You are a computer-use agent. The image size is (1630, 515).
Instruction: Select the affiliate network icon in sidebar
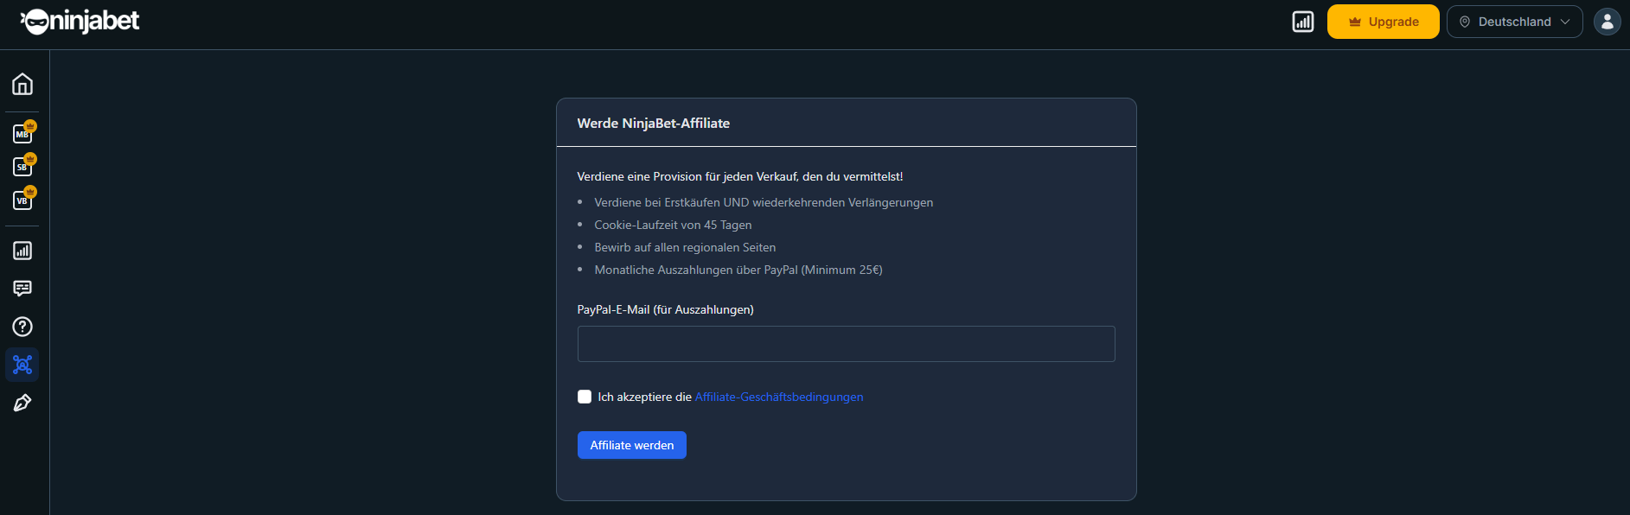(x=22, y=365)
